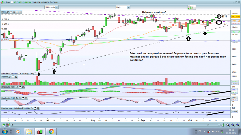Zoom in the chart
Screen dimensions: 241x135
click(x=238, y=125)
